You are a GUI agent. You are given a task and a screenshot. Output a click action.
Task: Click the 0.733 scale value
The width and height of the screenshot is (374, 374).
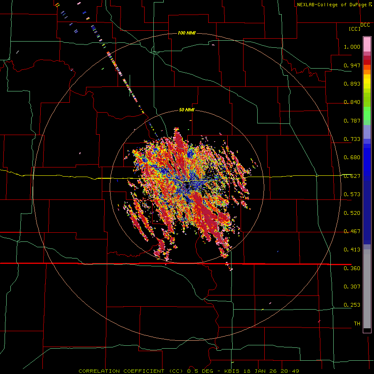point(352,139)
